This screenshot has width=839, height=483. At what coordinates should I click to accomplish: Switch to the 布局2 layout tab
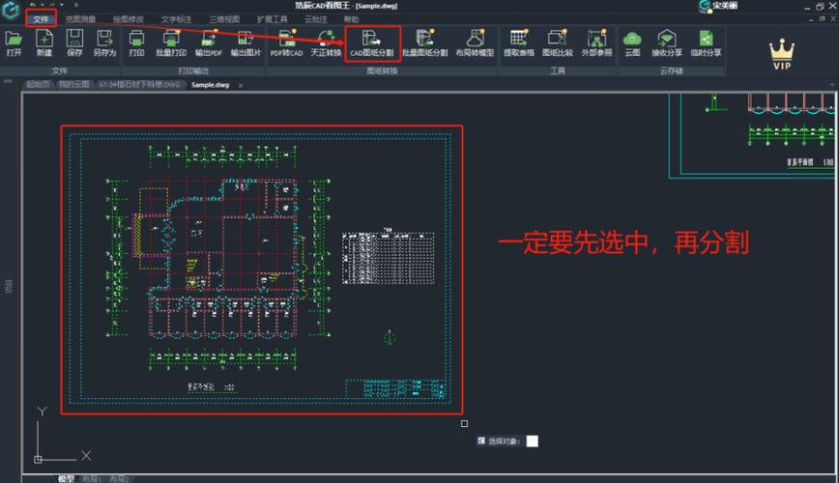click(x=119, y=478)
